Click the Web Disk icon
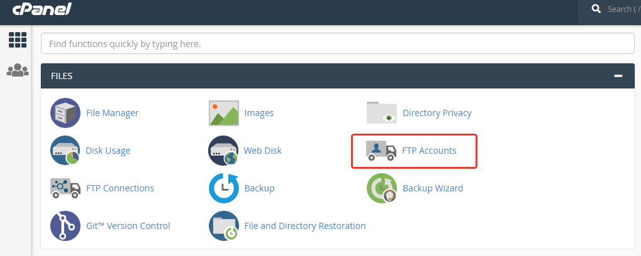The image size is (641, 256). tap(224, 151)
